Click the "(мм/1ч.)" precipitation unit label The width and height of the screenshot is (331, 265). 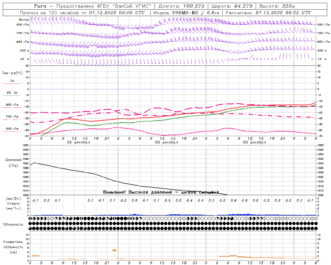[x=13, y=208]
